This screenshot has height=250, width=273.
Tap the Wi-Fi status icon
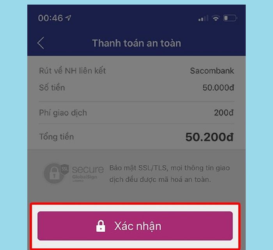click(216, 18)
